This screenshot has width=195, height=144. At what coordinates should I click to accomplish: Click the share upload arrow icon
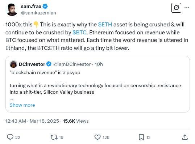[x=185, y=137]
